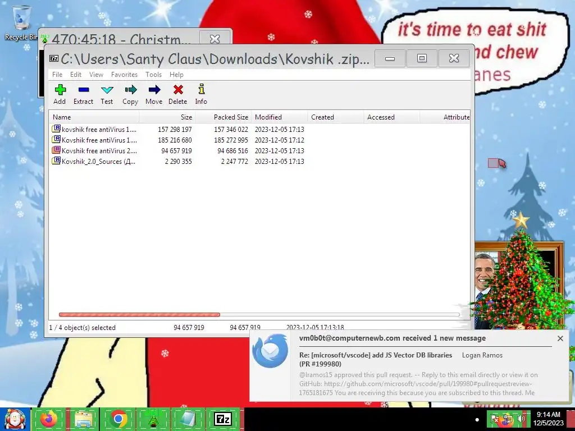The width and height of the screenshot is (575, 431).
Task: Click the red Delete toolbar icon
Action: (x=178, y=90)
